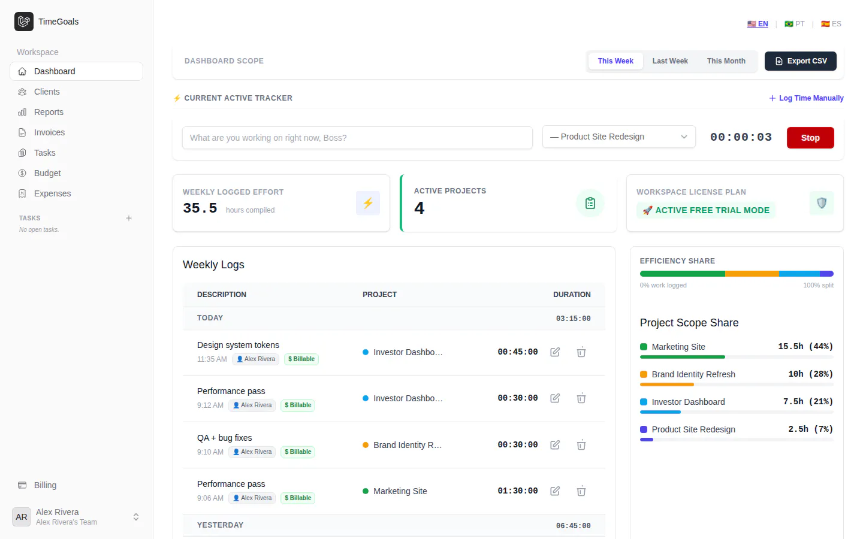Image resolution: width=863 pixels, height=539 pixels.
Task: Add a new task with plus icon
Action: (129, 218)
